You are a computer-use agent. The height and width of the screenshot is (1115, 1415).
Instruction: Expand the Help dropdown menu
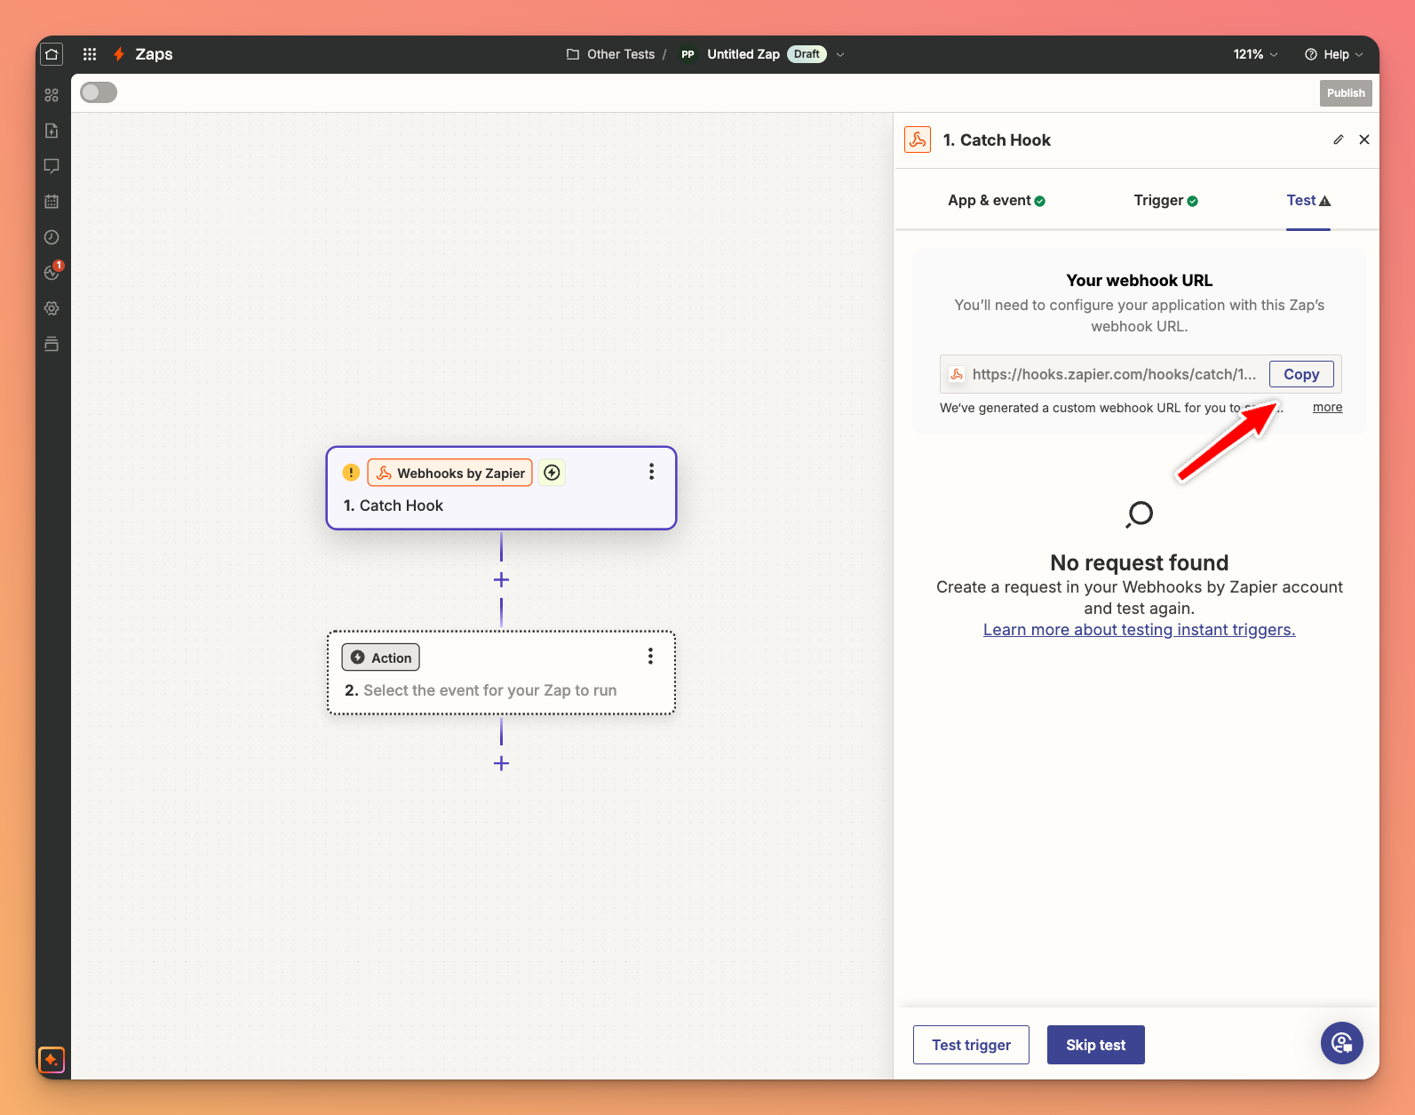click(1333, 54)
